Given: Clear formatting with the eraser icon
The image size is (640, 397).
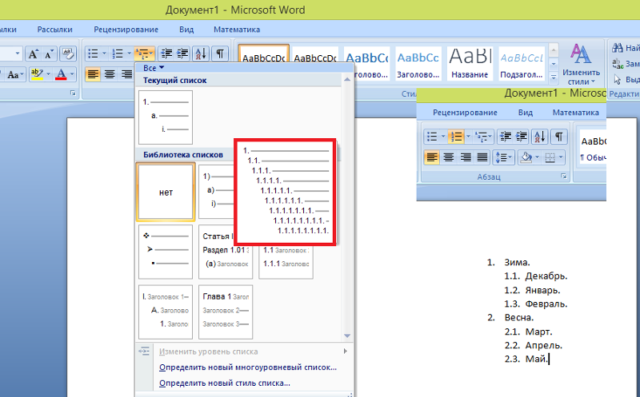Looking at the screenshot, I should (x=68, y=54).
